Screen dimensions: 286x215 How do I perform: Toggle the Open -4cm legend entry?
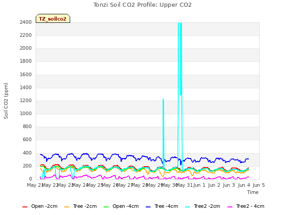tap(121, 206)
